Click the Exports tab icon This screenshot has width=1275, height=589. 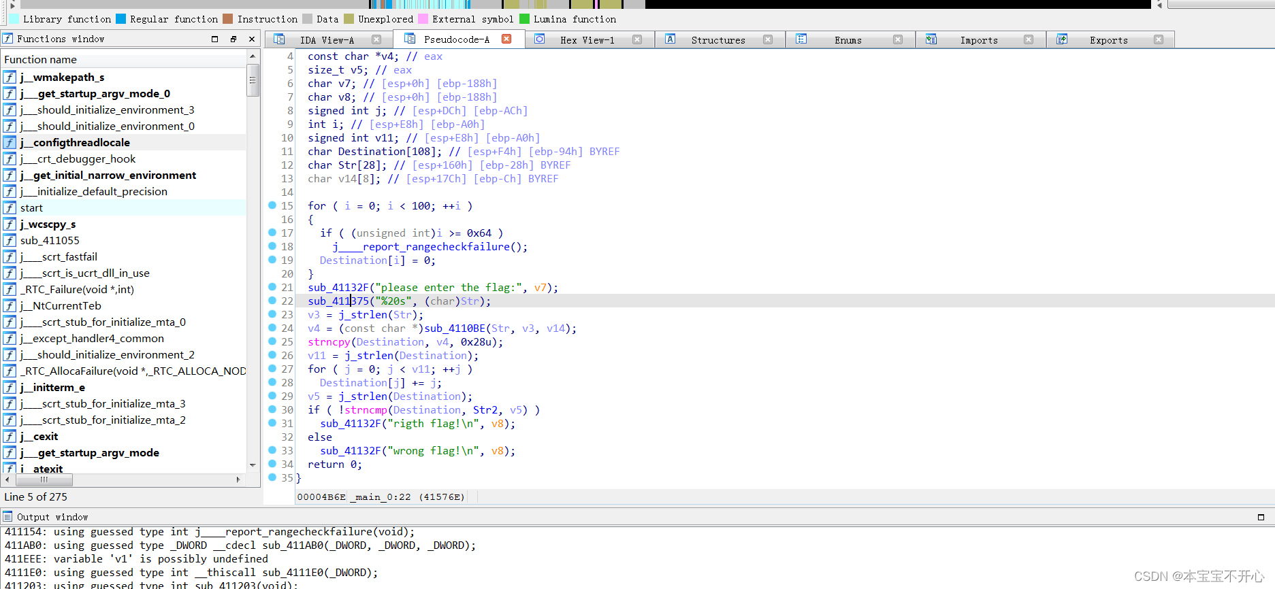(x=1062, y=39)
